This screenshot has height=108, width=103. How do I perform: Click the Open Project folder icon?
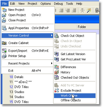[x=4, y=15]
